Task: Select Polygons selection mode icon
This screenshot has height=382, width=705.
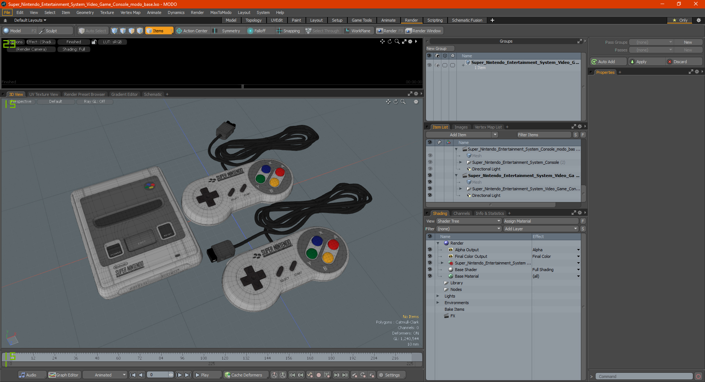Action: click(x=131, y=31)
